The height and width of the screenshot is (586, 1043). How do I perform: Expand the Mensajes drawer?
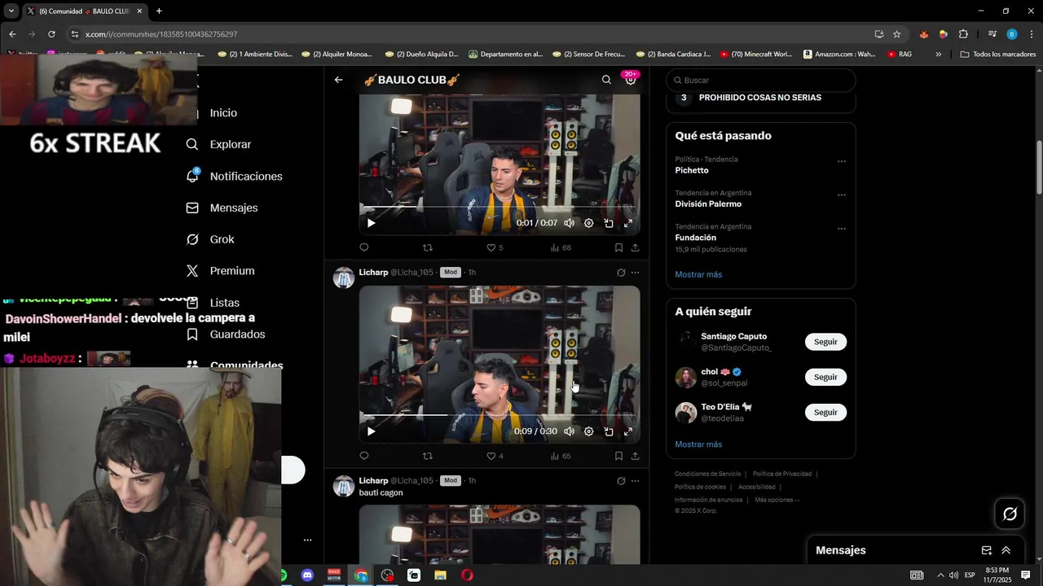tap(1006, 550)
